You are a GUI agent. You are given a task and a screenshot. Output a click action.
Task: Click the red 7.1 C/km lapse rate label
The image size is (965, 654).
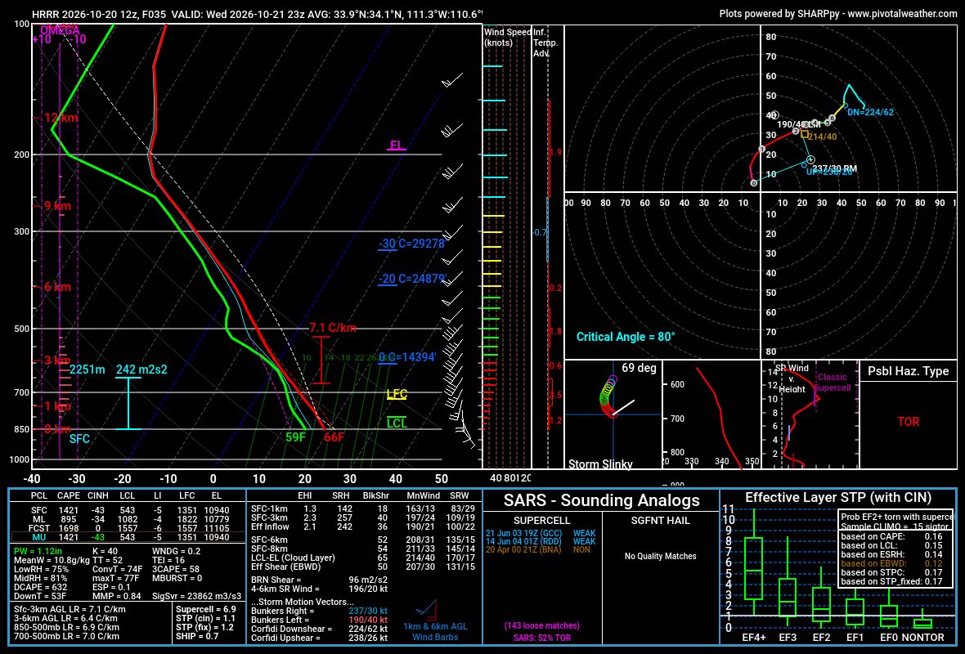pos(332,328)
